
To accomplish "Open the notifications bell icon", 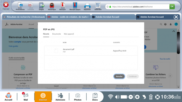I will pyautogui.click(x=171, y=24).
